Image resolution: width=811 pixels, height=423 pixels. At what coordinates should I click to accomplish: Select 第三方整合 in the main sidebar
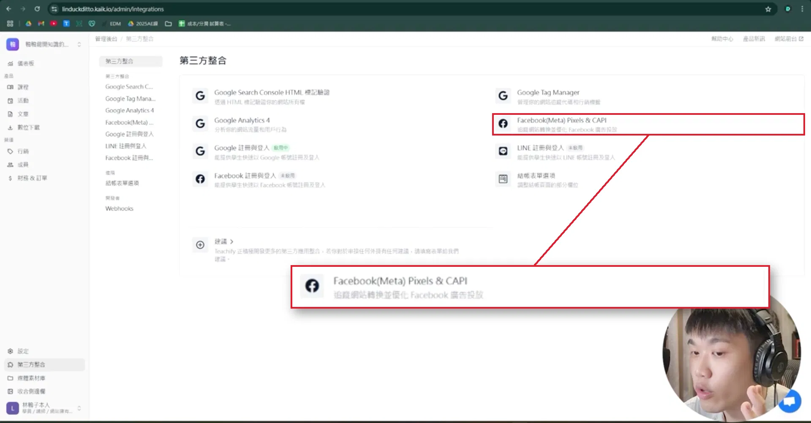44,365
